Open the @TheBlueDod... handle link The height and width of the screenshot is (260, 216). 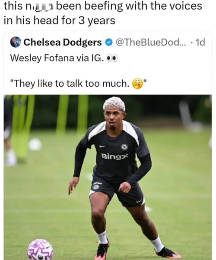[x=151, y=42]
